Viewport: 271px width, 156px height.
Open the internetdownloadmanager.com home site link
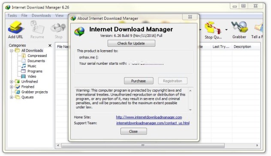149,117
